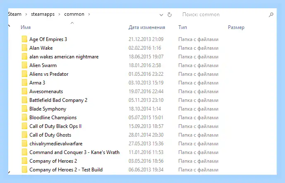Screen dimensions: 285x183
Task: Click the Age Of Empires 3 folder icon
Action: [x=24, y=39]
